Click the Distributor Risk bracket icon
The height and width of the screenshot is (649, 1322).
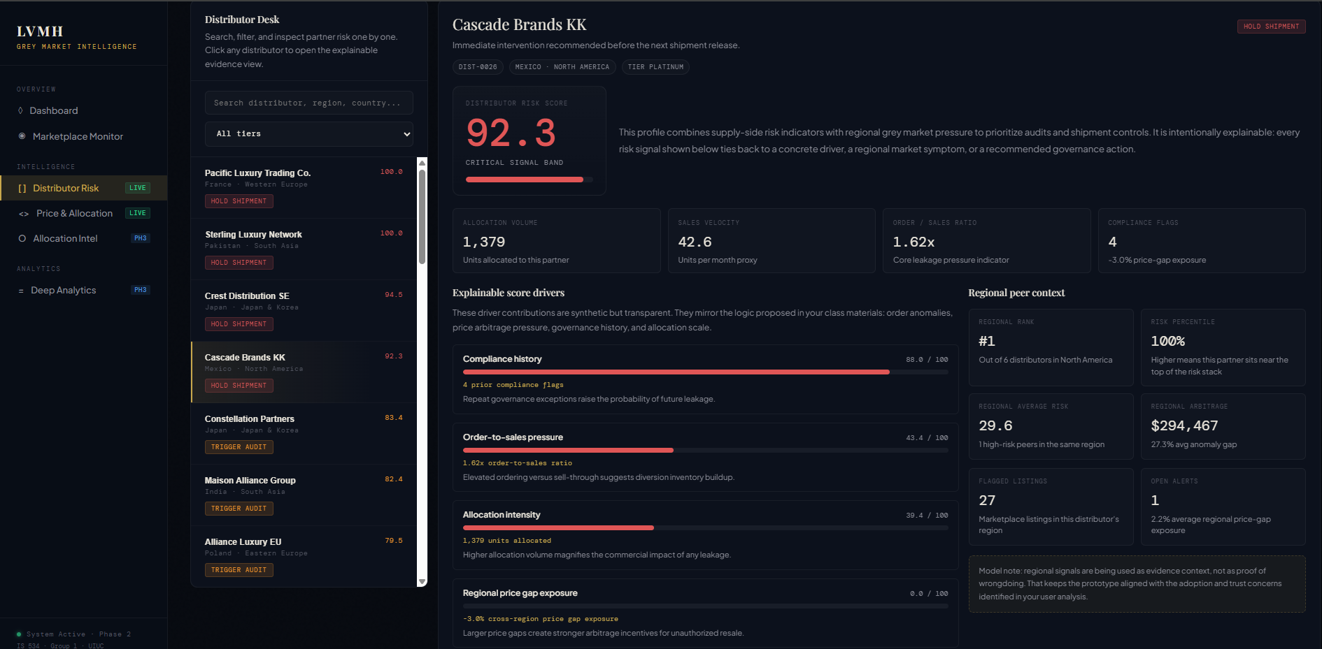tap(22, 188)
